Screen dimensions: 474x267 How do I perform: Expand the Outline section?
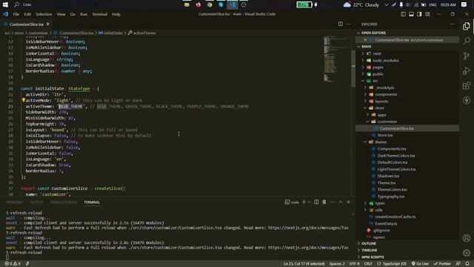[408, 243]
